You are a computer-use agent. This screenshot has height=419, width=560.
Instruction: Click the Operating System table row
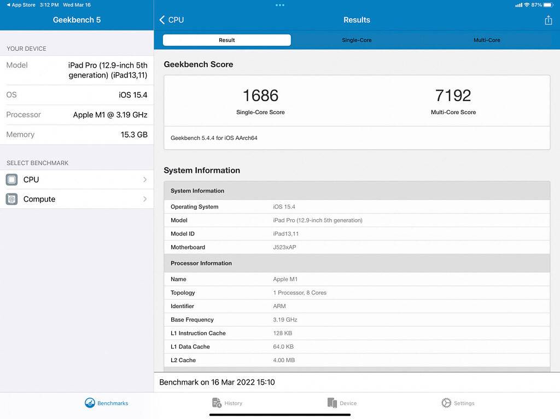[357, 206]
